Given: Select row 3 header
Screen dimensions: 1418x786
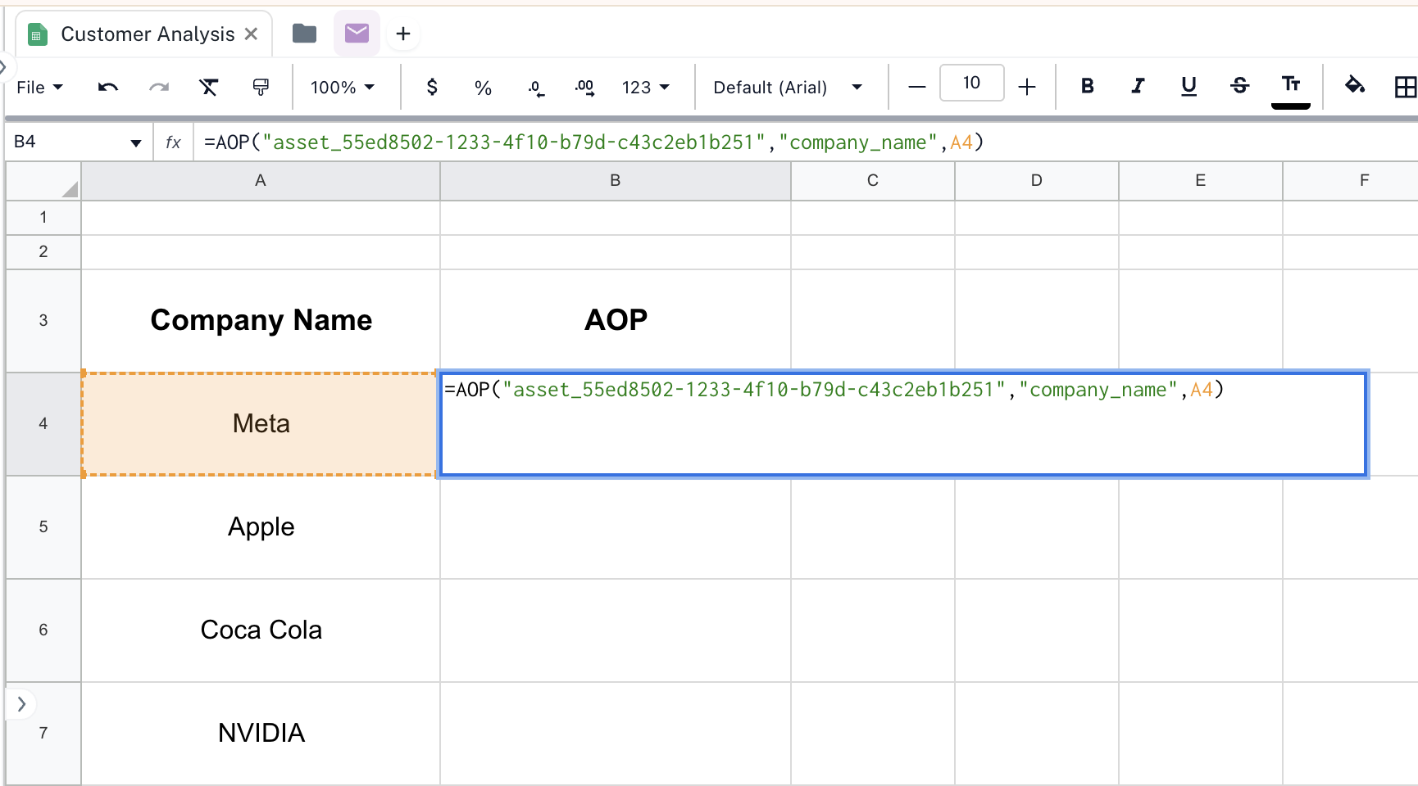Looking at the screenshot, I should point(43,321).
